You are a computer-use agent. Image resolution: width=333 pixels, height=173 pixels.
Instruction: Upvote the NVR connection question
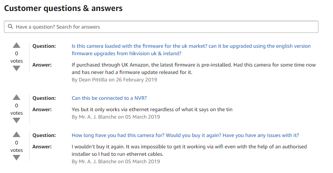pos(17,97)
